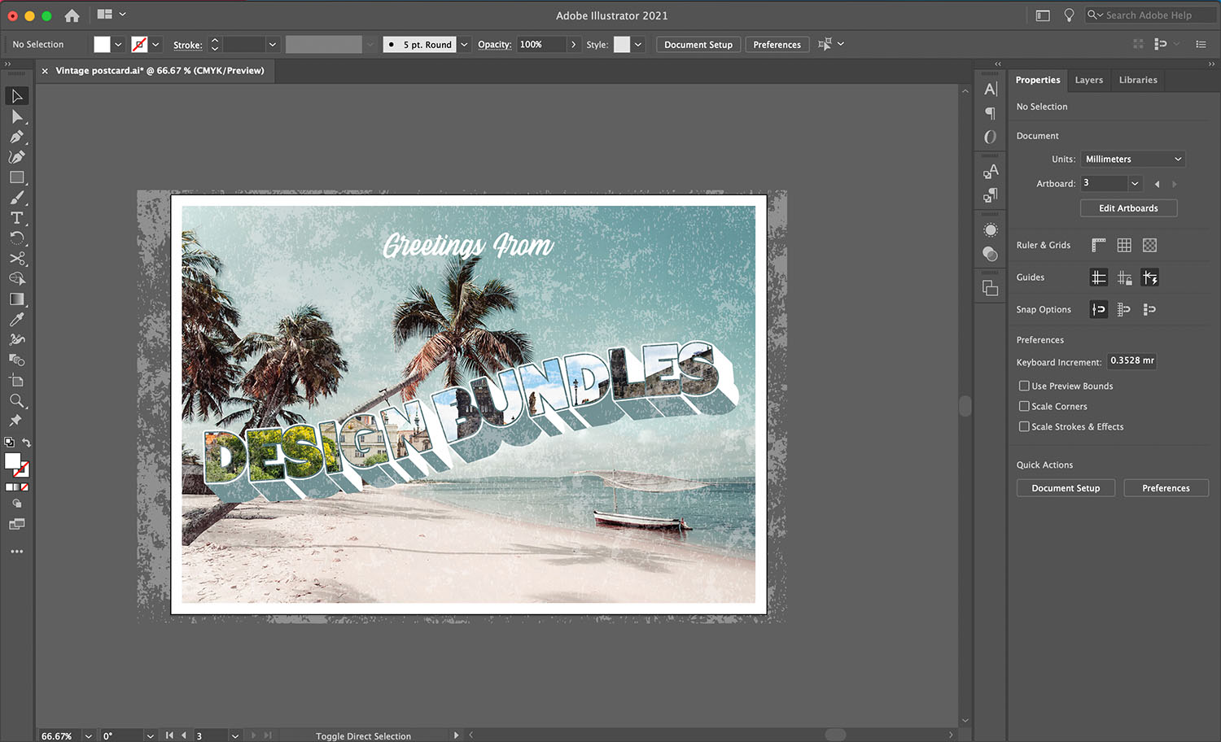Click fill color swatch in control bar
The image size is (1221, 742).
[x=102, y=45]
